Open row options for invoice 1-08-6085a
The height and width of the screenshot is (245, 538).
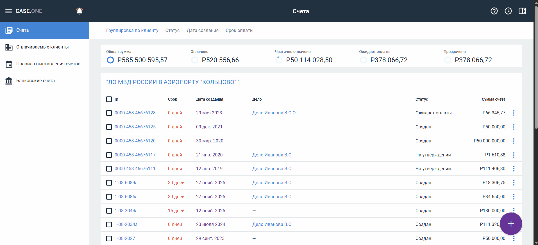[x=514, y=197]
